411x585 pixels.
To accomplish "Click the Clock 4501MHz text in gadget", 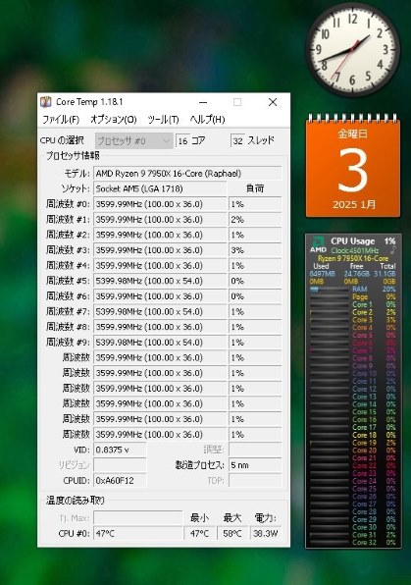I will click(355, 250).
